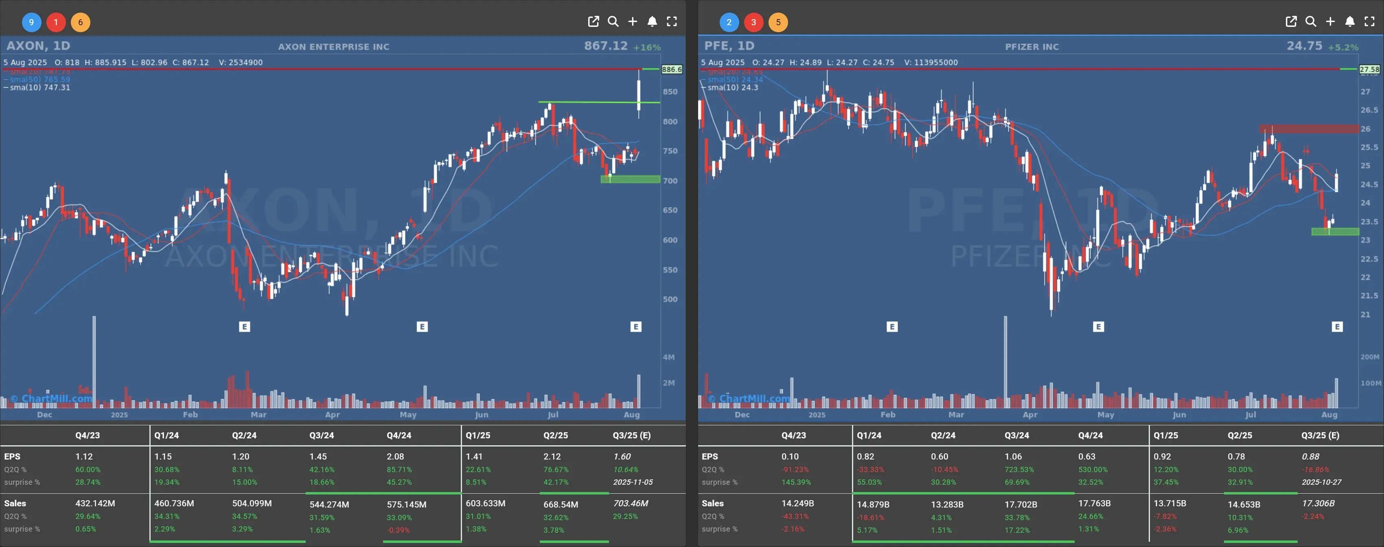Click PFE sma(50) 24.34 legend

[732, 79]
